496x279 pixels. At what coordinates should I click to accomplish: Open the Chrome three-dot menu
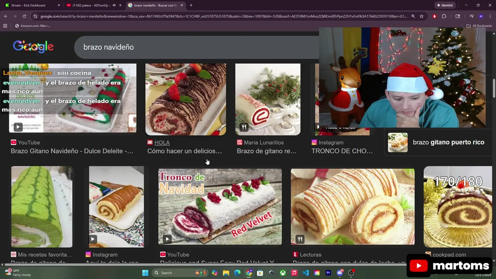490,16
